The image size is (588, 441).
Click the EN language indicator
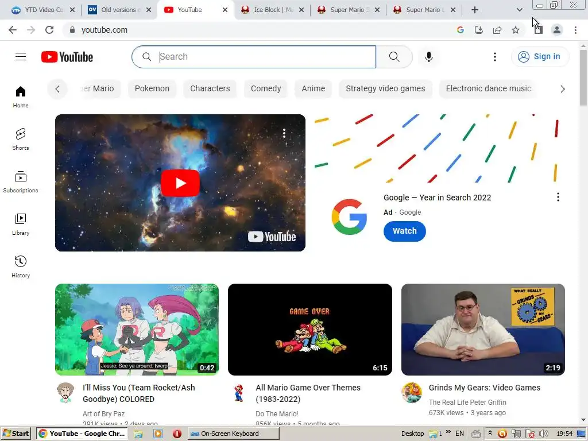(459, 434)
